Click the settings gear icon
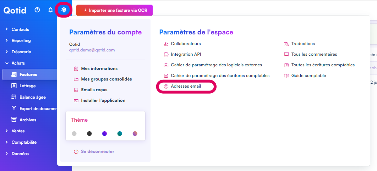Screen dimensions: 377x171 [x=64, y=10]
